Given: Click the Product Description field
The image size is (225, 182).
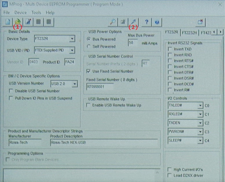Looking at the screenshot, I should click(104, 142).
